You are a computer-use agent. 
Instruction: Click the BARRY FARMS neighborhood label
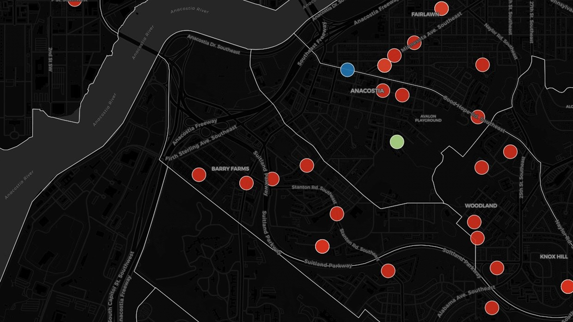[229, 169]
